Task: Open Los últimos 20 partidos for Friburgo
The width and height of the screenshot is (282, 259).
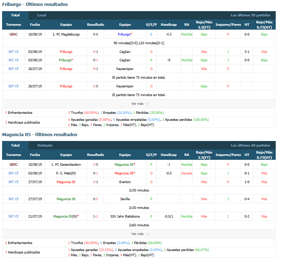Action: pyautogui.click(x=250, y=15)
